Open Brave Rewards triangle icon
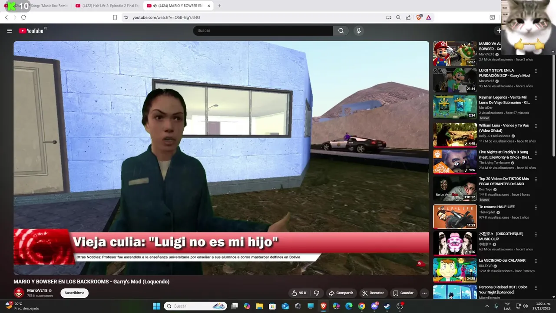Viewport: 556px width, 313px height. click(x=428, y=17)
